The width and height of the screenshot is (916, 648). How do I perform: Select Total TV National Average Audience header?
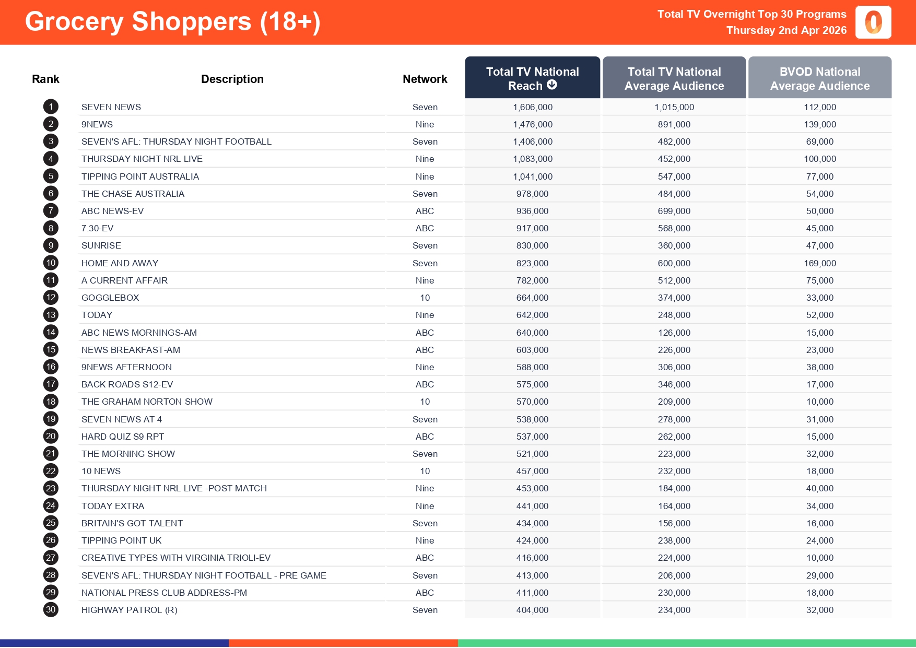click(674, 78)
